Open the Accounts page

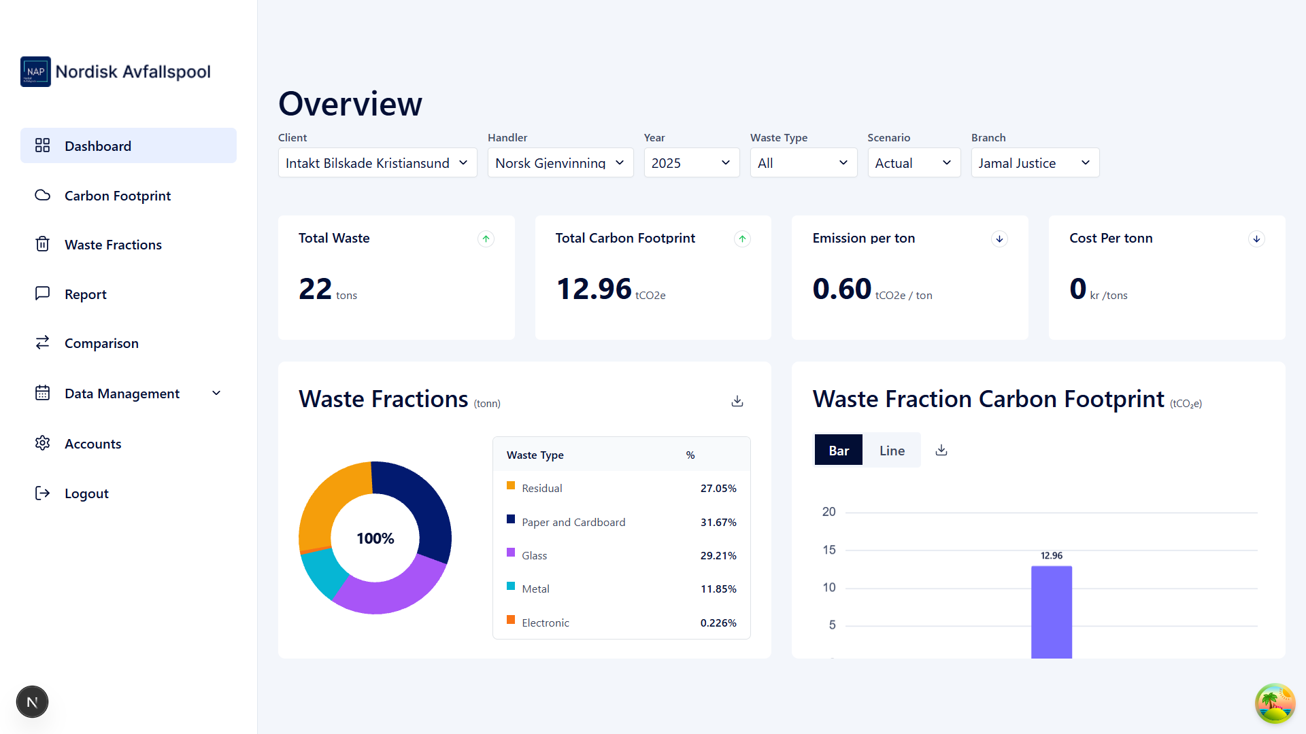pos(129,443)
